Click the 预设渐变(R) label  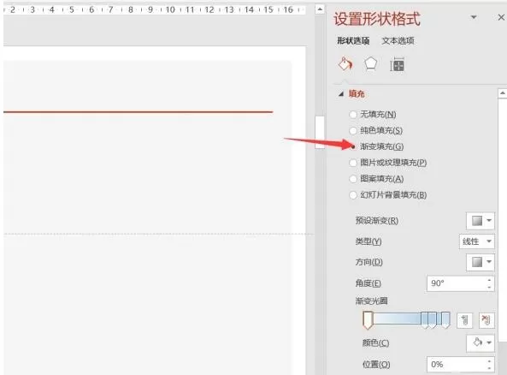point(377,221)
